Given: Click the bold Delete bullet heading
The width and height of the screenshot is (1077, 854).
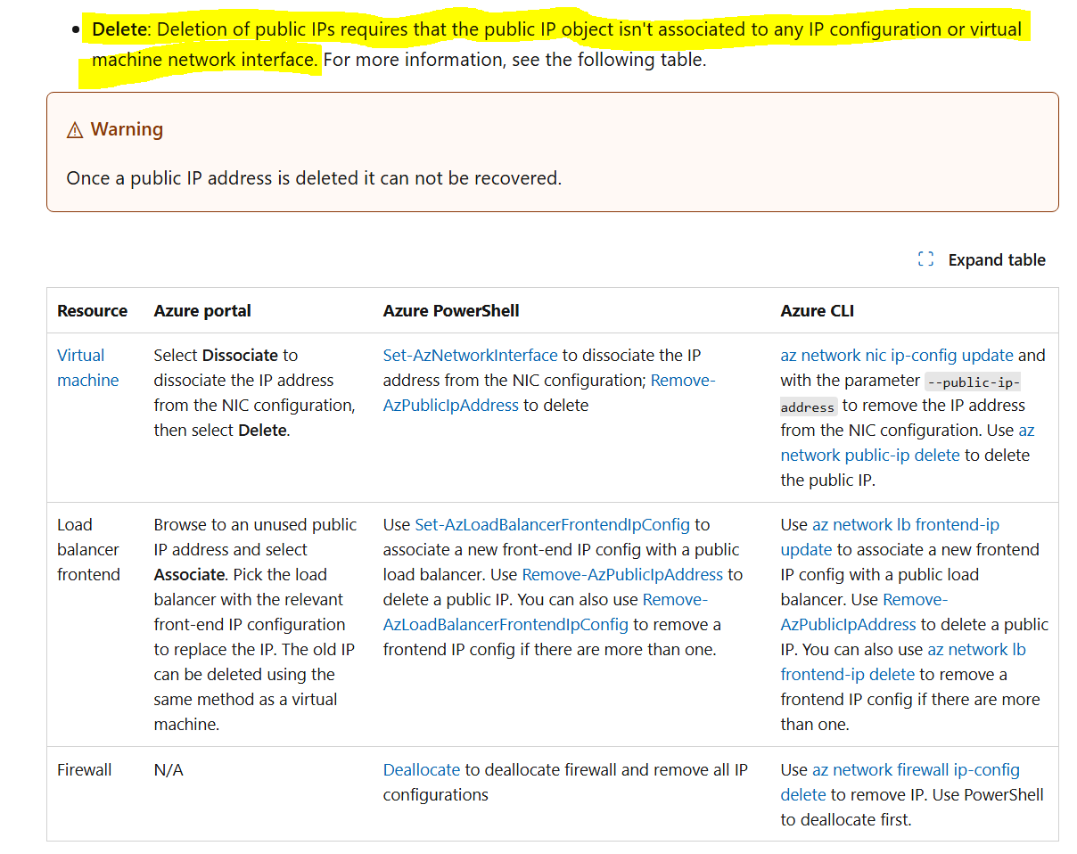Looking at the screenshot, I should 119,29.
